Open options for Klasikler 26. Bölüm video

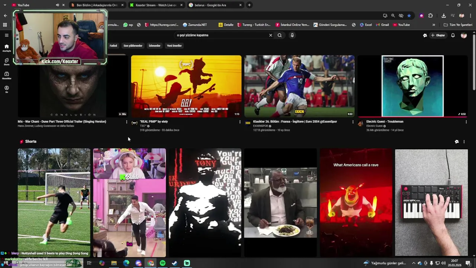[x=353, y=122]
